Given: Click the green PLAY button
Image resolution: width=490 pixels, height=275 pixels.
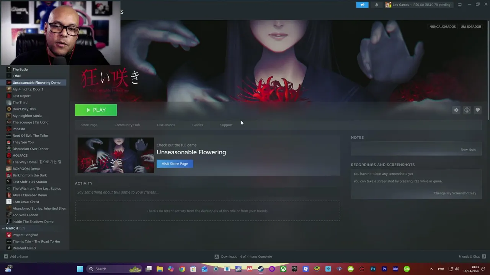Looking at the screenshot, I should click(96, 110).
